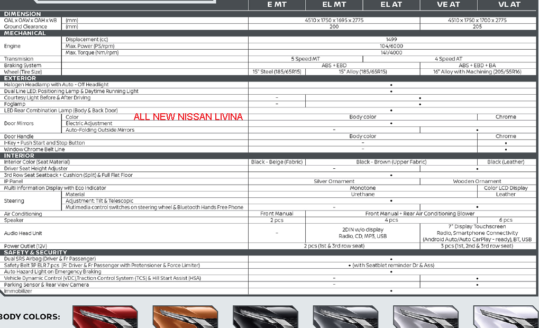The height and width of the screenshot is (328, 539).
Task: Click the Displacement value 1499
Action: click(x=391, y=40)
